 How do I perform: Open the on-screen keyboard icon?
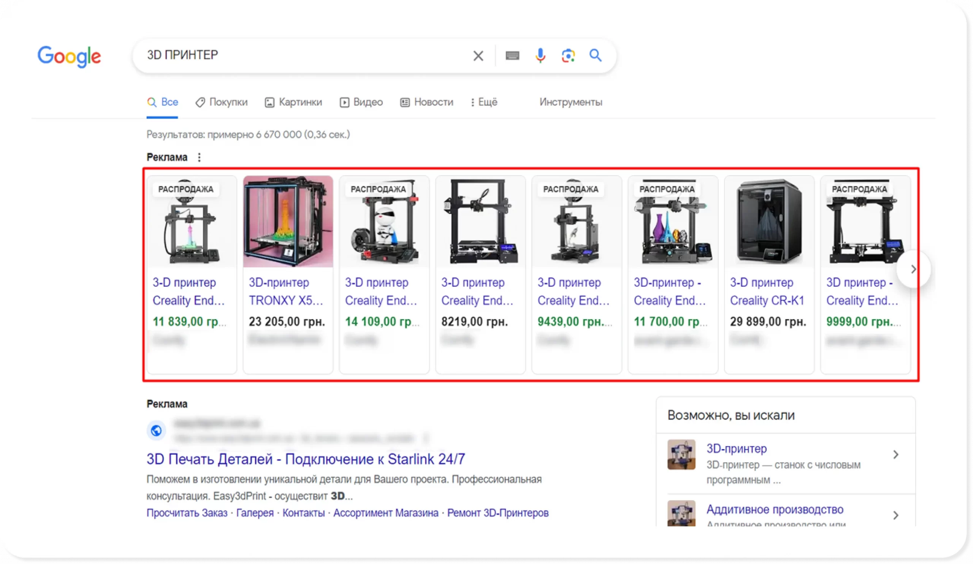pyautogui.click(x=512, y=56)
